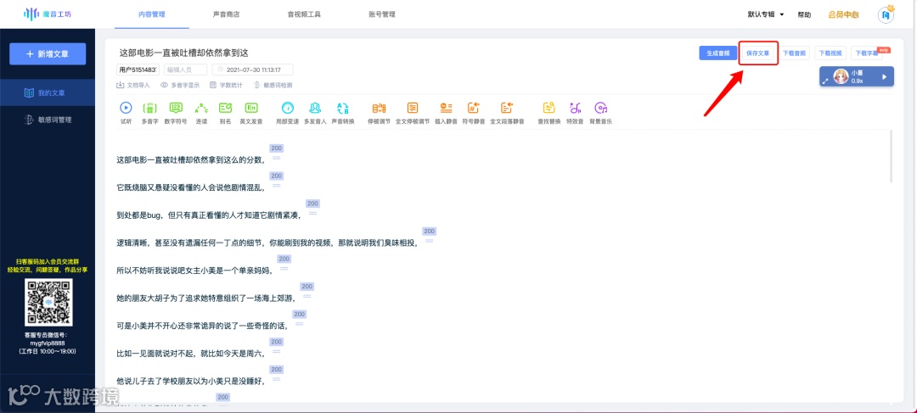Click the 试听 preview play icon
Screen dimensions: 917x413
tap(126, 108)
